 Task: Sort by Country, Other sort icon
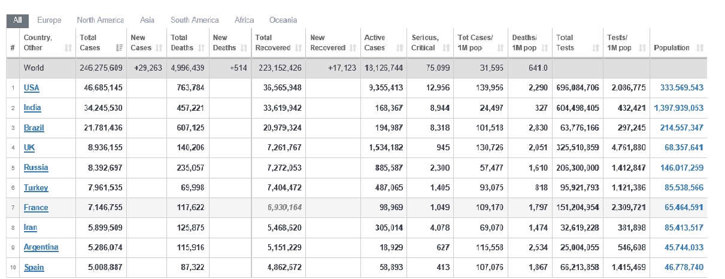point(68,48)
